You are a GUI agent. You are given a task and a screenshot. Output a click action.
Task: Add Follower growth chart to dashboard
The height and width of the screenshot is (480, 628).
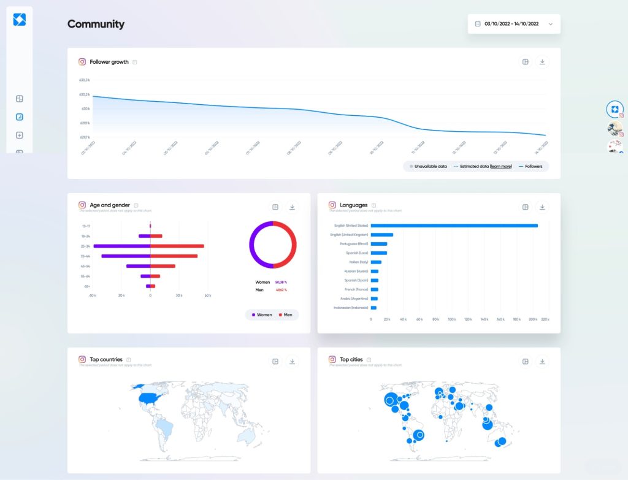(526, 62)
